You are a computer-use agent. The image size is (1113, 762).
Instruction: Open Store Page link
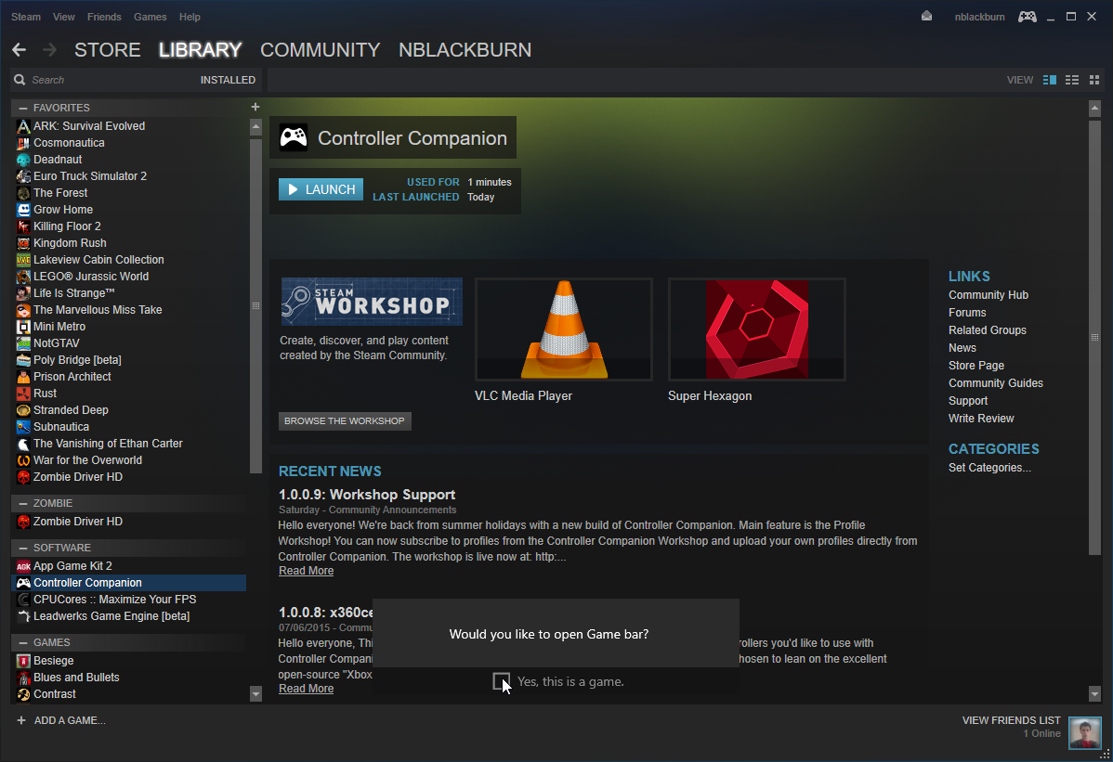click(976, 366)
